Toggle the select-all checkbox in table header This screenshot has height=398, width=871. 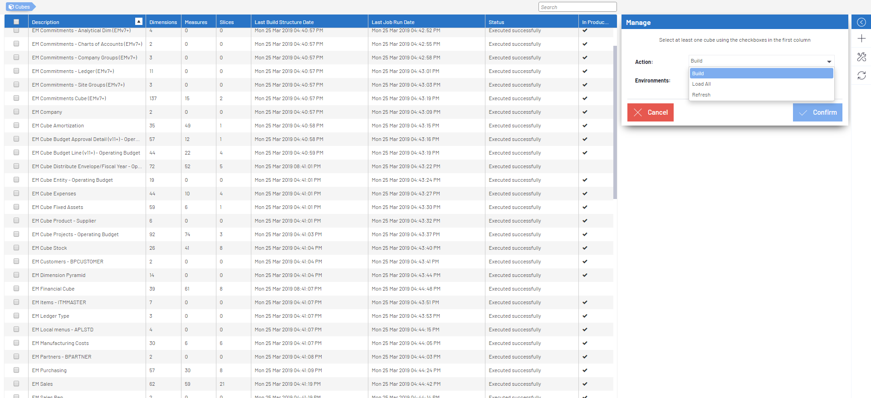[16, 22]
